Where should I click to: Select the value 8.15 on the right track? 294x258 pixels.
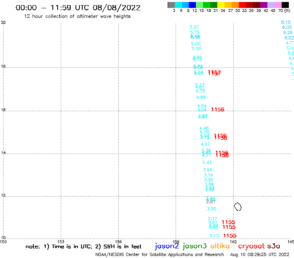(x=286, y=22)
